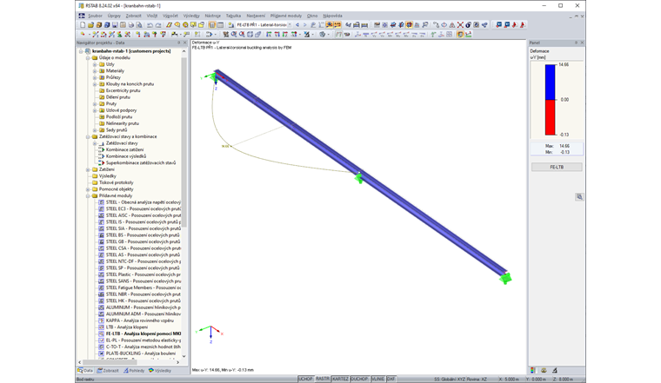
Task: Click the magnifier button in side panel
Action: [x=579, y=197]
